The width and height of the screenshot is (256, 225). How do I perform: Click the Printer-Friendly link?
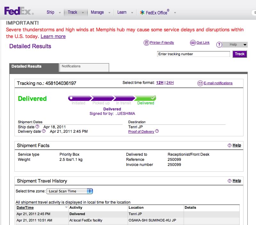point(162,42)
